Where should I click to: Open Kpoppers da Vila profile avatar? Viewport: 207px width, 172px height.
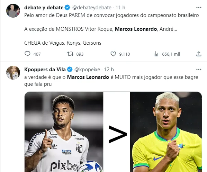(x=13, y=73)
